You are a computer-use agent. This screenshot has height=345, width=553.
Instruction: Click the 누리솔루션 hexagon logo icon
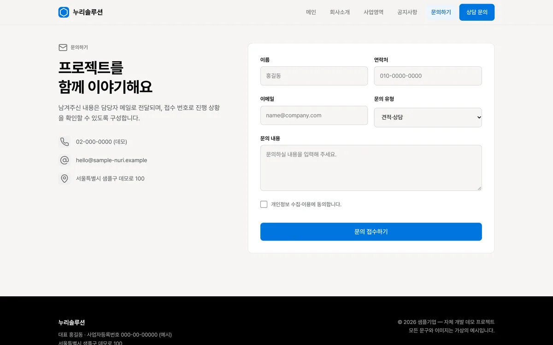pyautogui.click(x=64, y=12)
